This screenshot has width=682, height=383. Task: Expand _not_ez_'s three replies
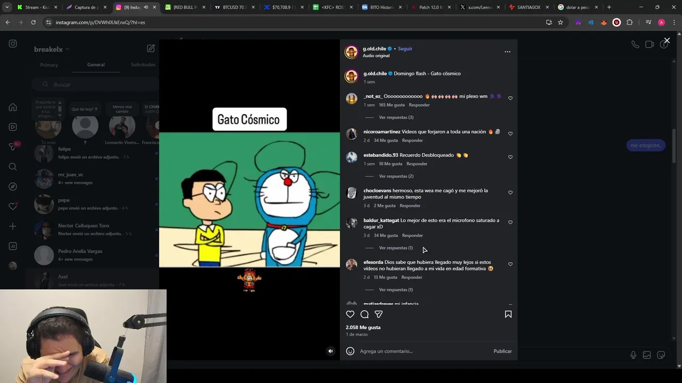[x=396, y=117]
